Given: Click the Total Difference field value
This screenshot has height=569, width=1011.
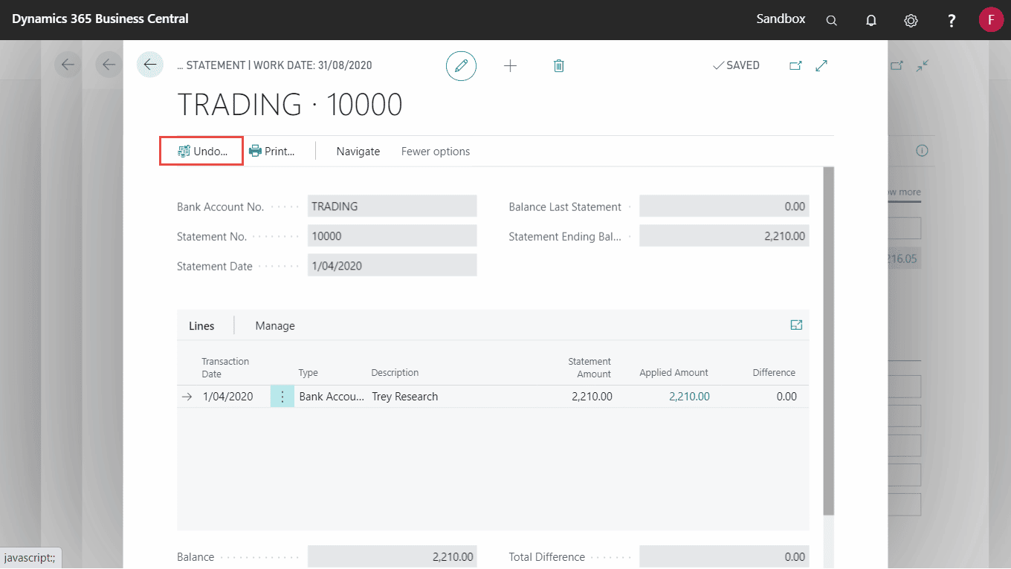Looking at the screenshot, I should click(724, 556).
